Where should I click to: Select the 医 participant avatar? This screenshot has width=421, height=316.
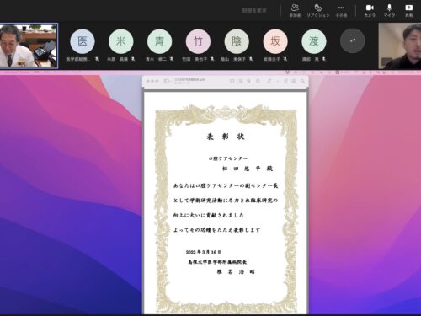click(x=83, y=41)
